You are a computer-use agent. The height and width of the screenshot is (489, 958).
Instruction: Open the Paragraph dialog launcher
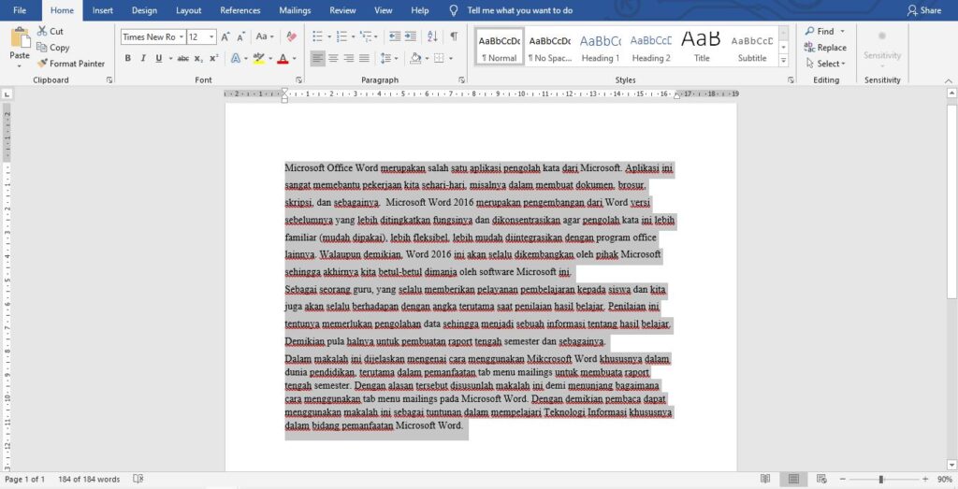[462, 80]
